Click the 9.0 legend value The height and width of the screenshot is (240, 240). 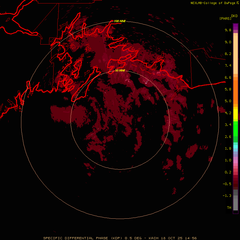point(228,42)
